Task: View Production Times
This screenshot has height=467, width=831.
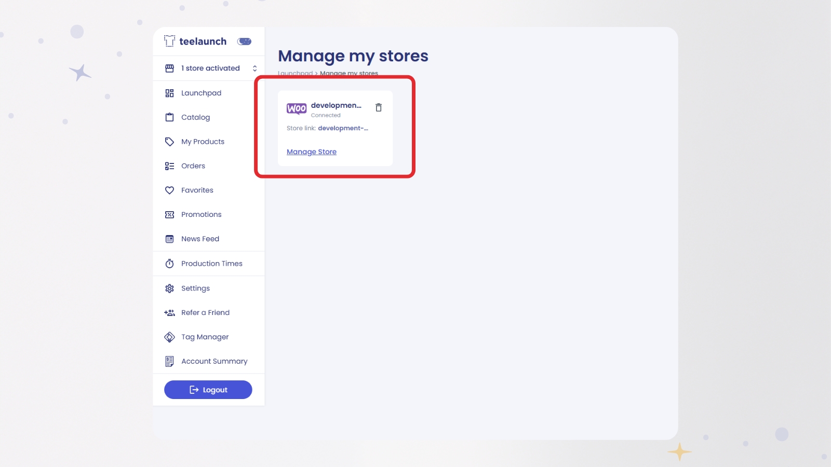Action: (x=212, y=264)
